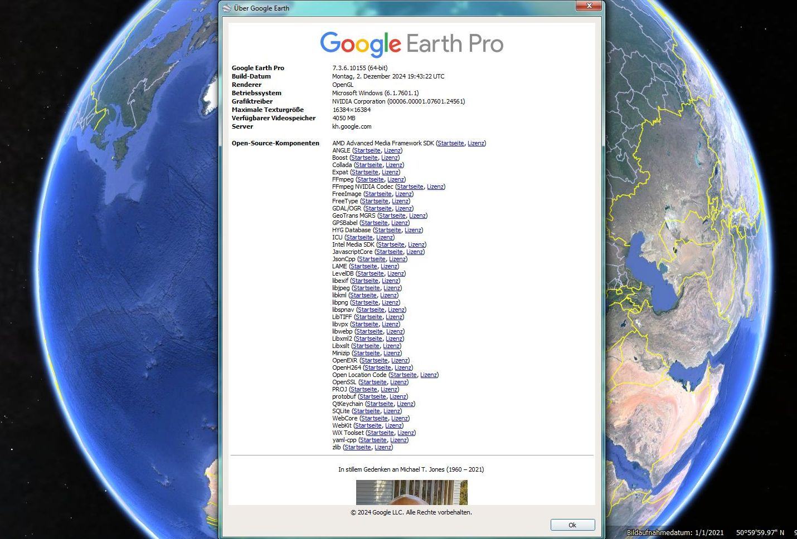Click the text 16384×16384

point(352,110)
